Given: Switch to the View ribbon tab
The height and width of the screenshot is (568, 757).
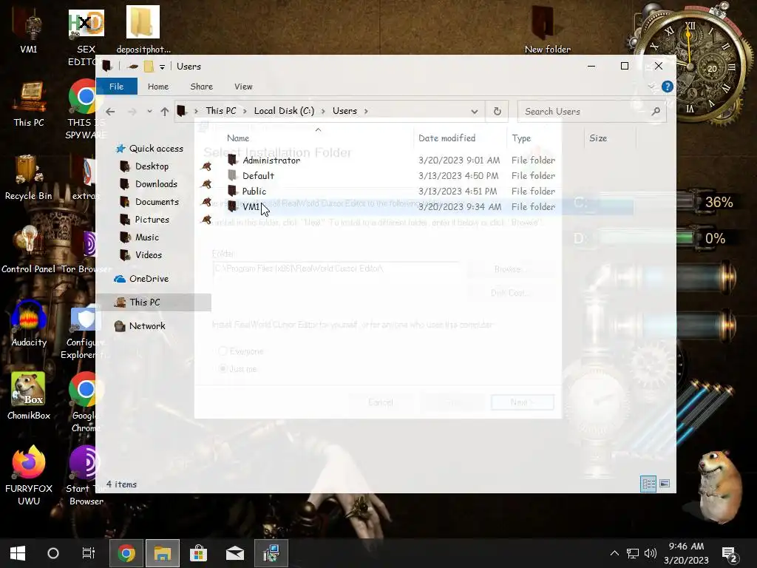Looking at the screenshot, I should coord(243,87).
